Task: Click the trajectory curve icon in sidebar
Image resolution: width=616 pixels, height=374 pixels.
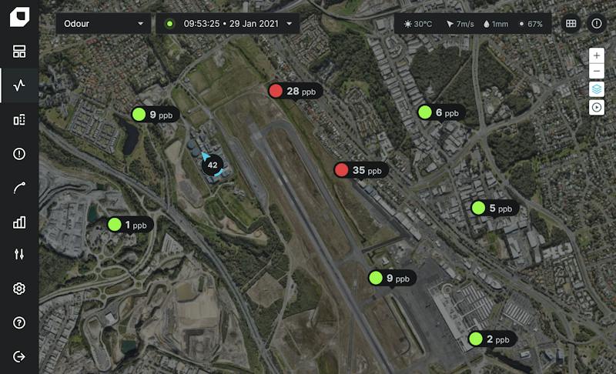Action: coord(18,188)
